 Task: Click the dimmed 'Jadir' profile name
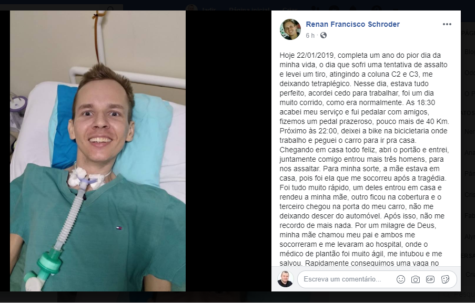click(209, 8)
